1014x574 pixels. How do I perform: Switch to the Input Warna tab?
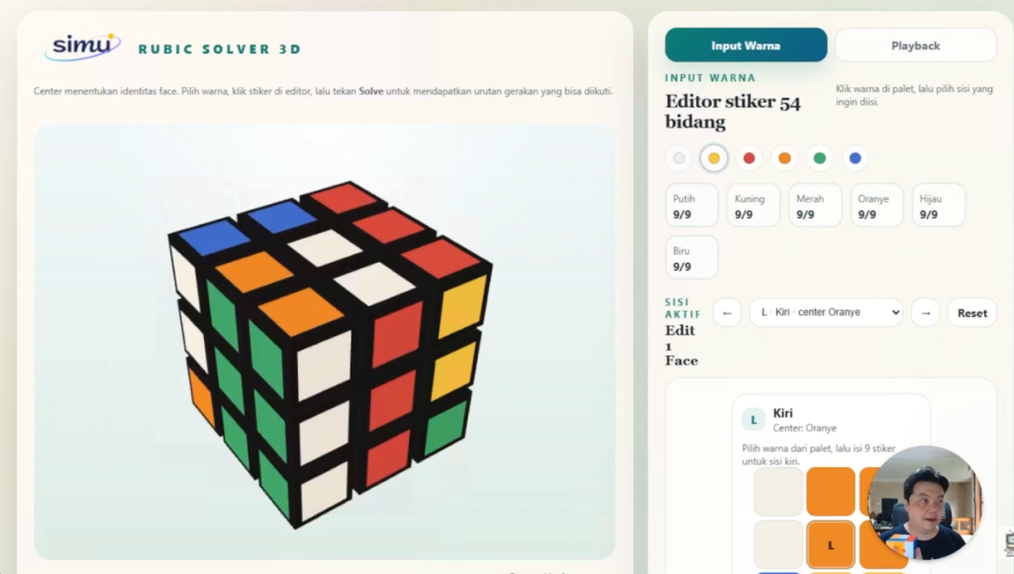click(x=746, y=46)
